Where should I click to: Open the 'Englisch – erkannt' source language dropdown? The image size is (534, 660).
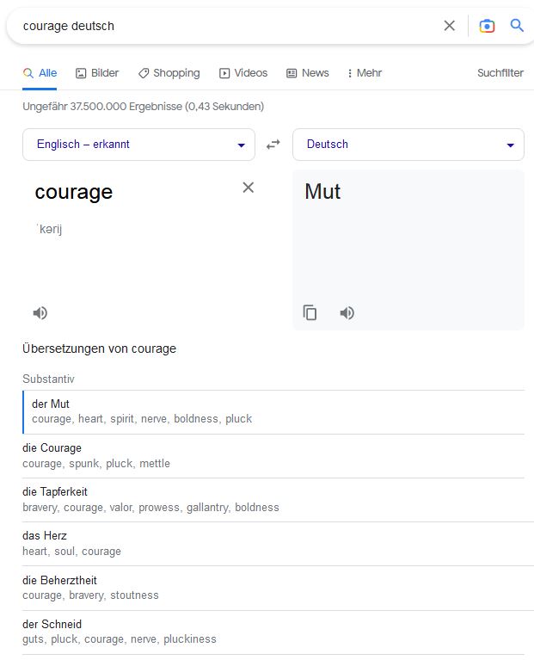(x=138, y=145)
